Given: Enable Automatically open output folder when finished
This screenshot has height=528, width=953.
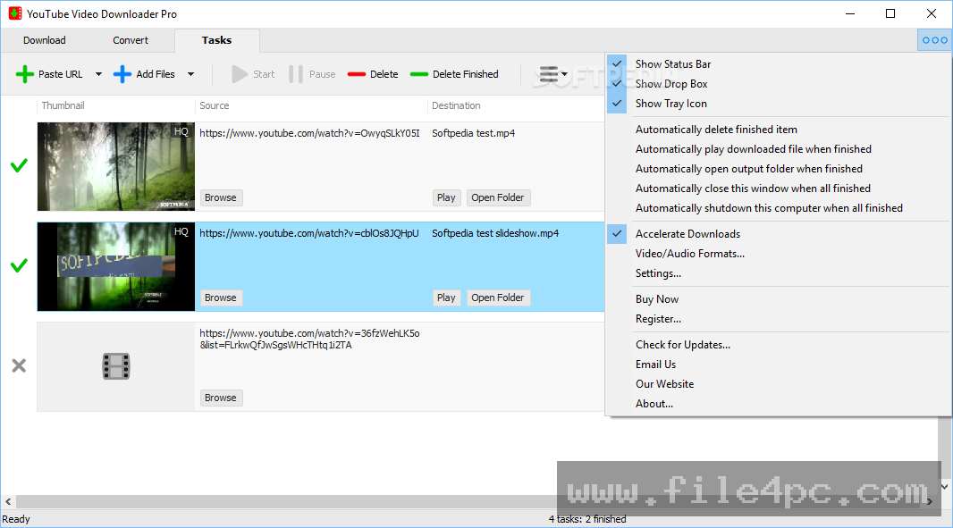Looking at the screenshot, I should (x=749, y=169).
